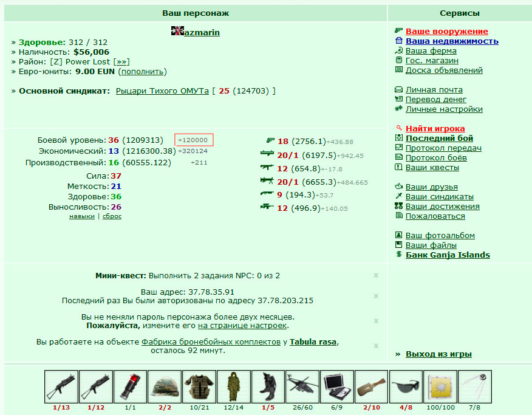Click the syndicate flag icon beside azmarin
Viewport: 532px width, 415px height.
(x=177, y=31)
